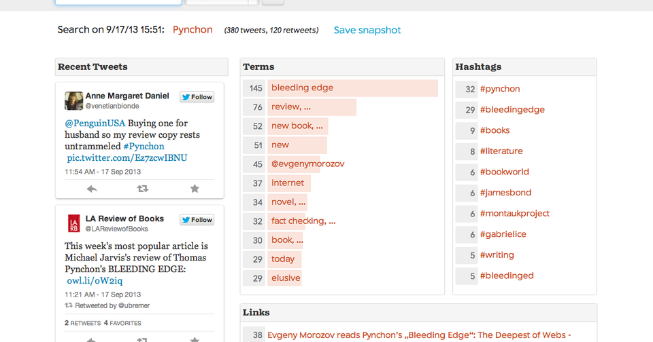Viewport: 653px width, 342px height.
Task: Click the Save snapshot link
Action: coord(367,30)
